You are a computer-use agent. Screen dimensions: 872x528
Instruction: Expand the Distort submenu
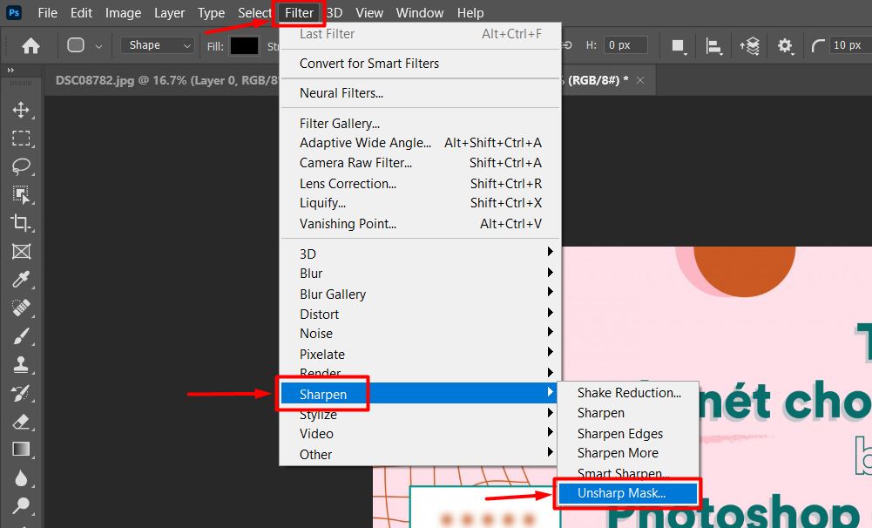[x=421, y=314]
